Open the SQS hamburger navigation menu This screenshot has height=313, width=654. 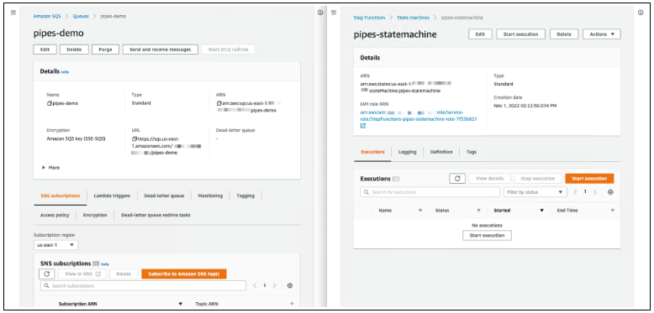click(x=13, y=13)
